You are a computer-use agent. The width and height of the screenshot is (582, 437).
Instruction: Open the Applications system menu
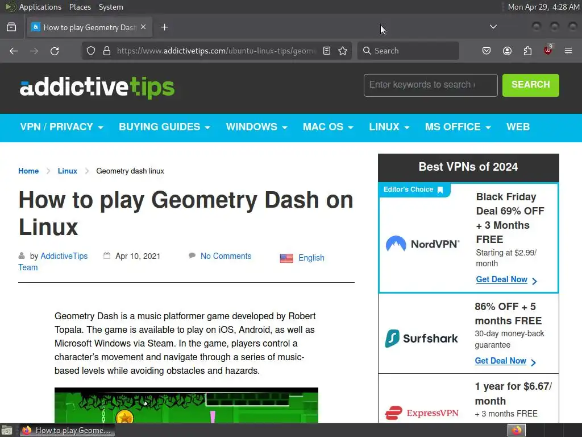(40, 7)
